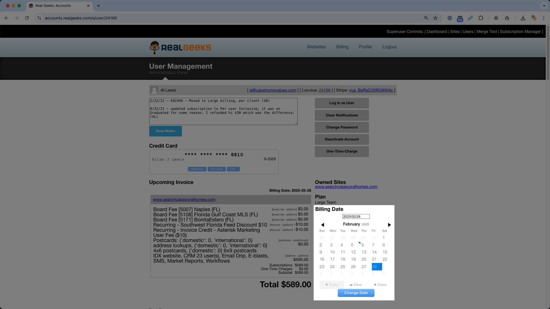Click Save Notes button

pyautogui.click(x=165, y=131)
